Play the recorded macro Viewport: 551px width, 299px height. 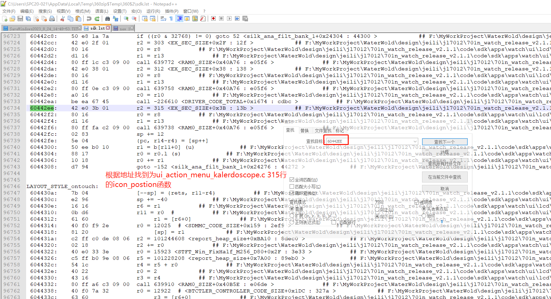[x=229, y=19]
